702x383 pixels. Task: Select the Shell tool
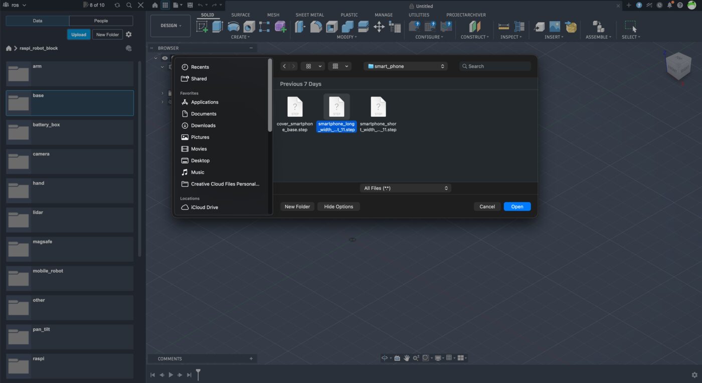click(x=332, y=27)
